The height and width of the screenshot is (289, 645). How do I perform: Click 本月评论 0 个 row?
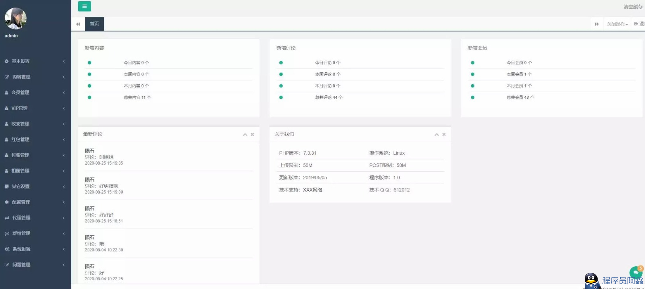click(x=361, y=86)
